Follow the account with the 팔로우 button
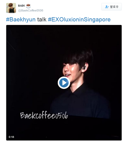 point(112,7)
